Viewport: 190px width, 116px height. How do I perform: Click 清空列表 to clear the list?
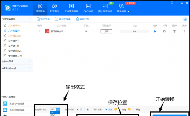82,19
